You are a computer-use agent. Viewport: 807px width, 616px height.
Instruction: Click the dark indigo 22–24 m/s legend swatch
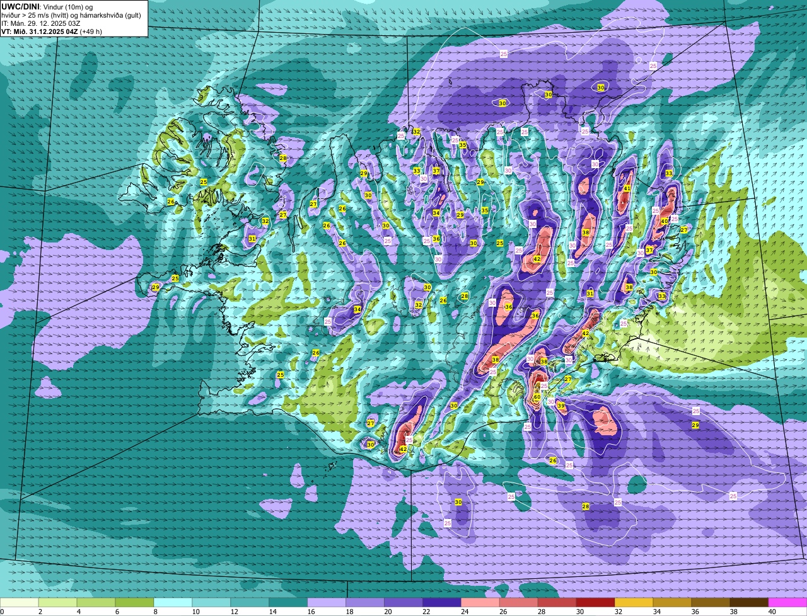(442, 602)
